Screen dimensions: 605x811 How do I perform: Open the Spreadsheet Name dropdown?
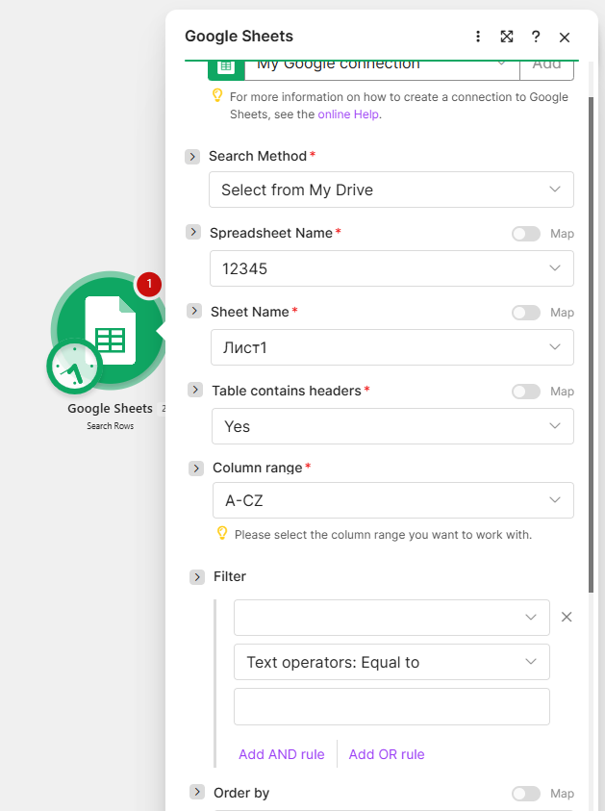tap(392, 268)
